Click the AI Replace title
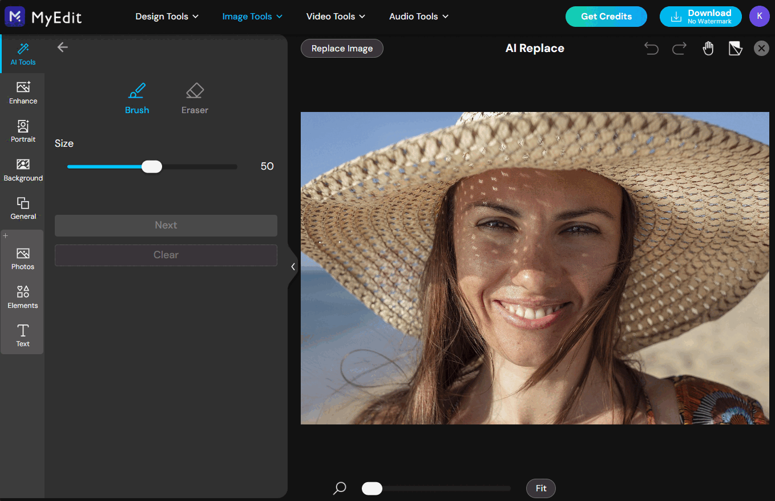 535,49
